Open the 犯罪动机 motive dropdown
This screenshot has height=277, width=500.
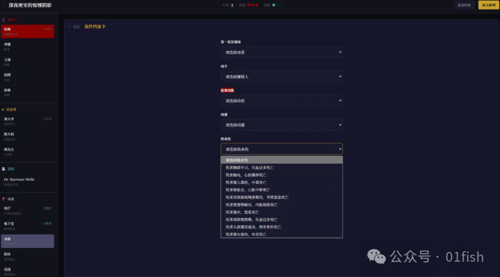pos(281,101)
